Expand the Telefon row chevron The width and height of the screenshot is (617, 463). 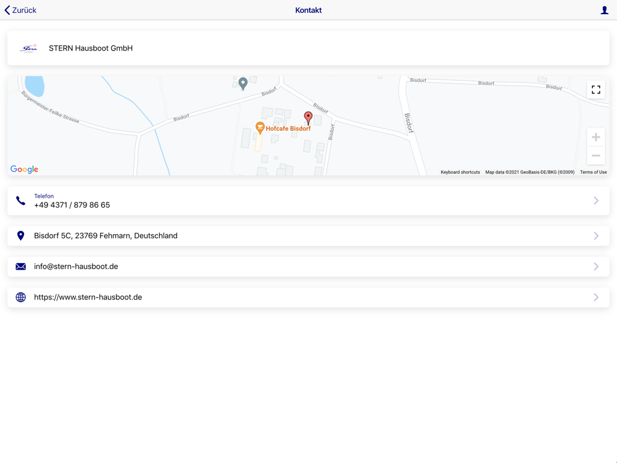pos(596,201)
